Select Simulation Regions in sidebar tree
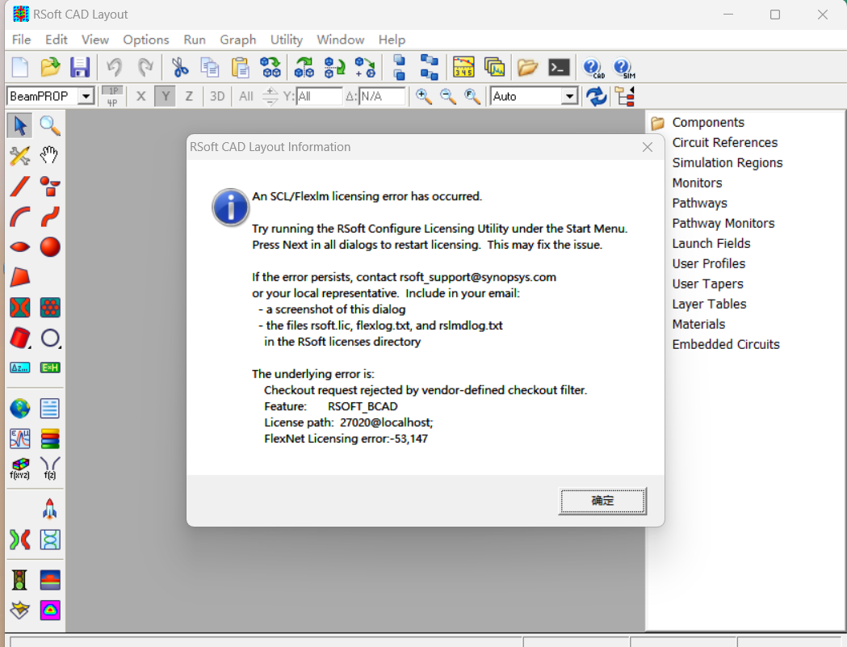The image size is (847, 647). point(727,162)
